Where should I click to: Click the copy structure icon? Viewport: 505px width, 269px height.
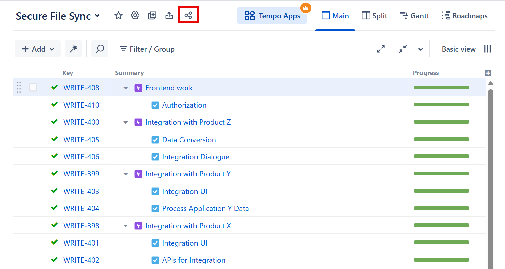click(x=152, y=15)
